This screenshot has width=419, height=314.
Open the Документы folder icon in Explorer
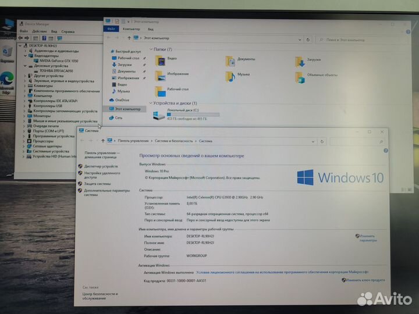(x=230, y=61)
